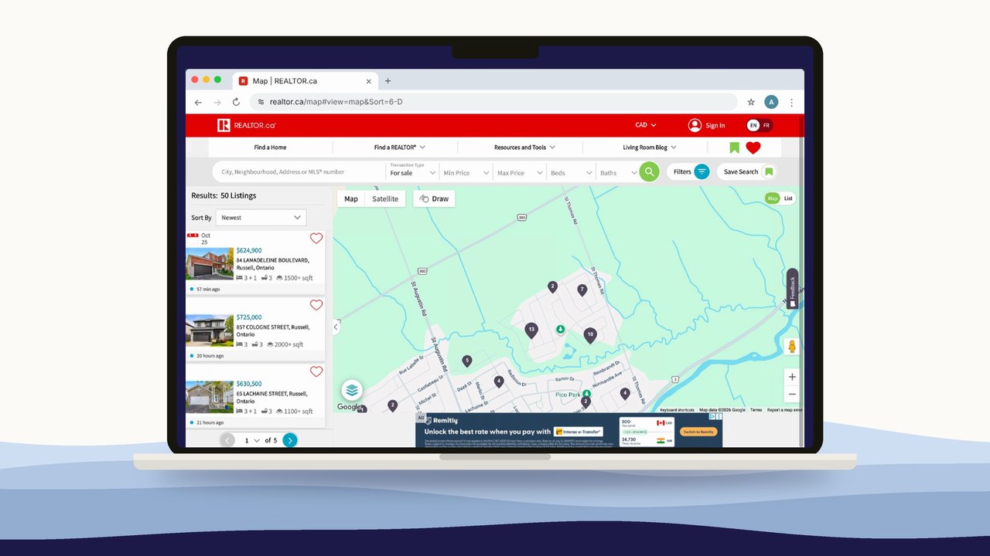Click the REALTOR.ca logo
This screenshot has height=556, width=990.
(246, 125)
